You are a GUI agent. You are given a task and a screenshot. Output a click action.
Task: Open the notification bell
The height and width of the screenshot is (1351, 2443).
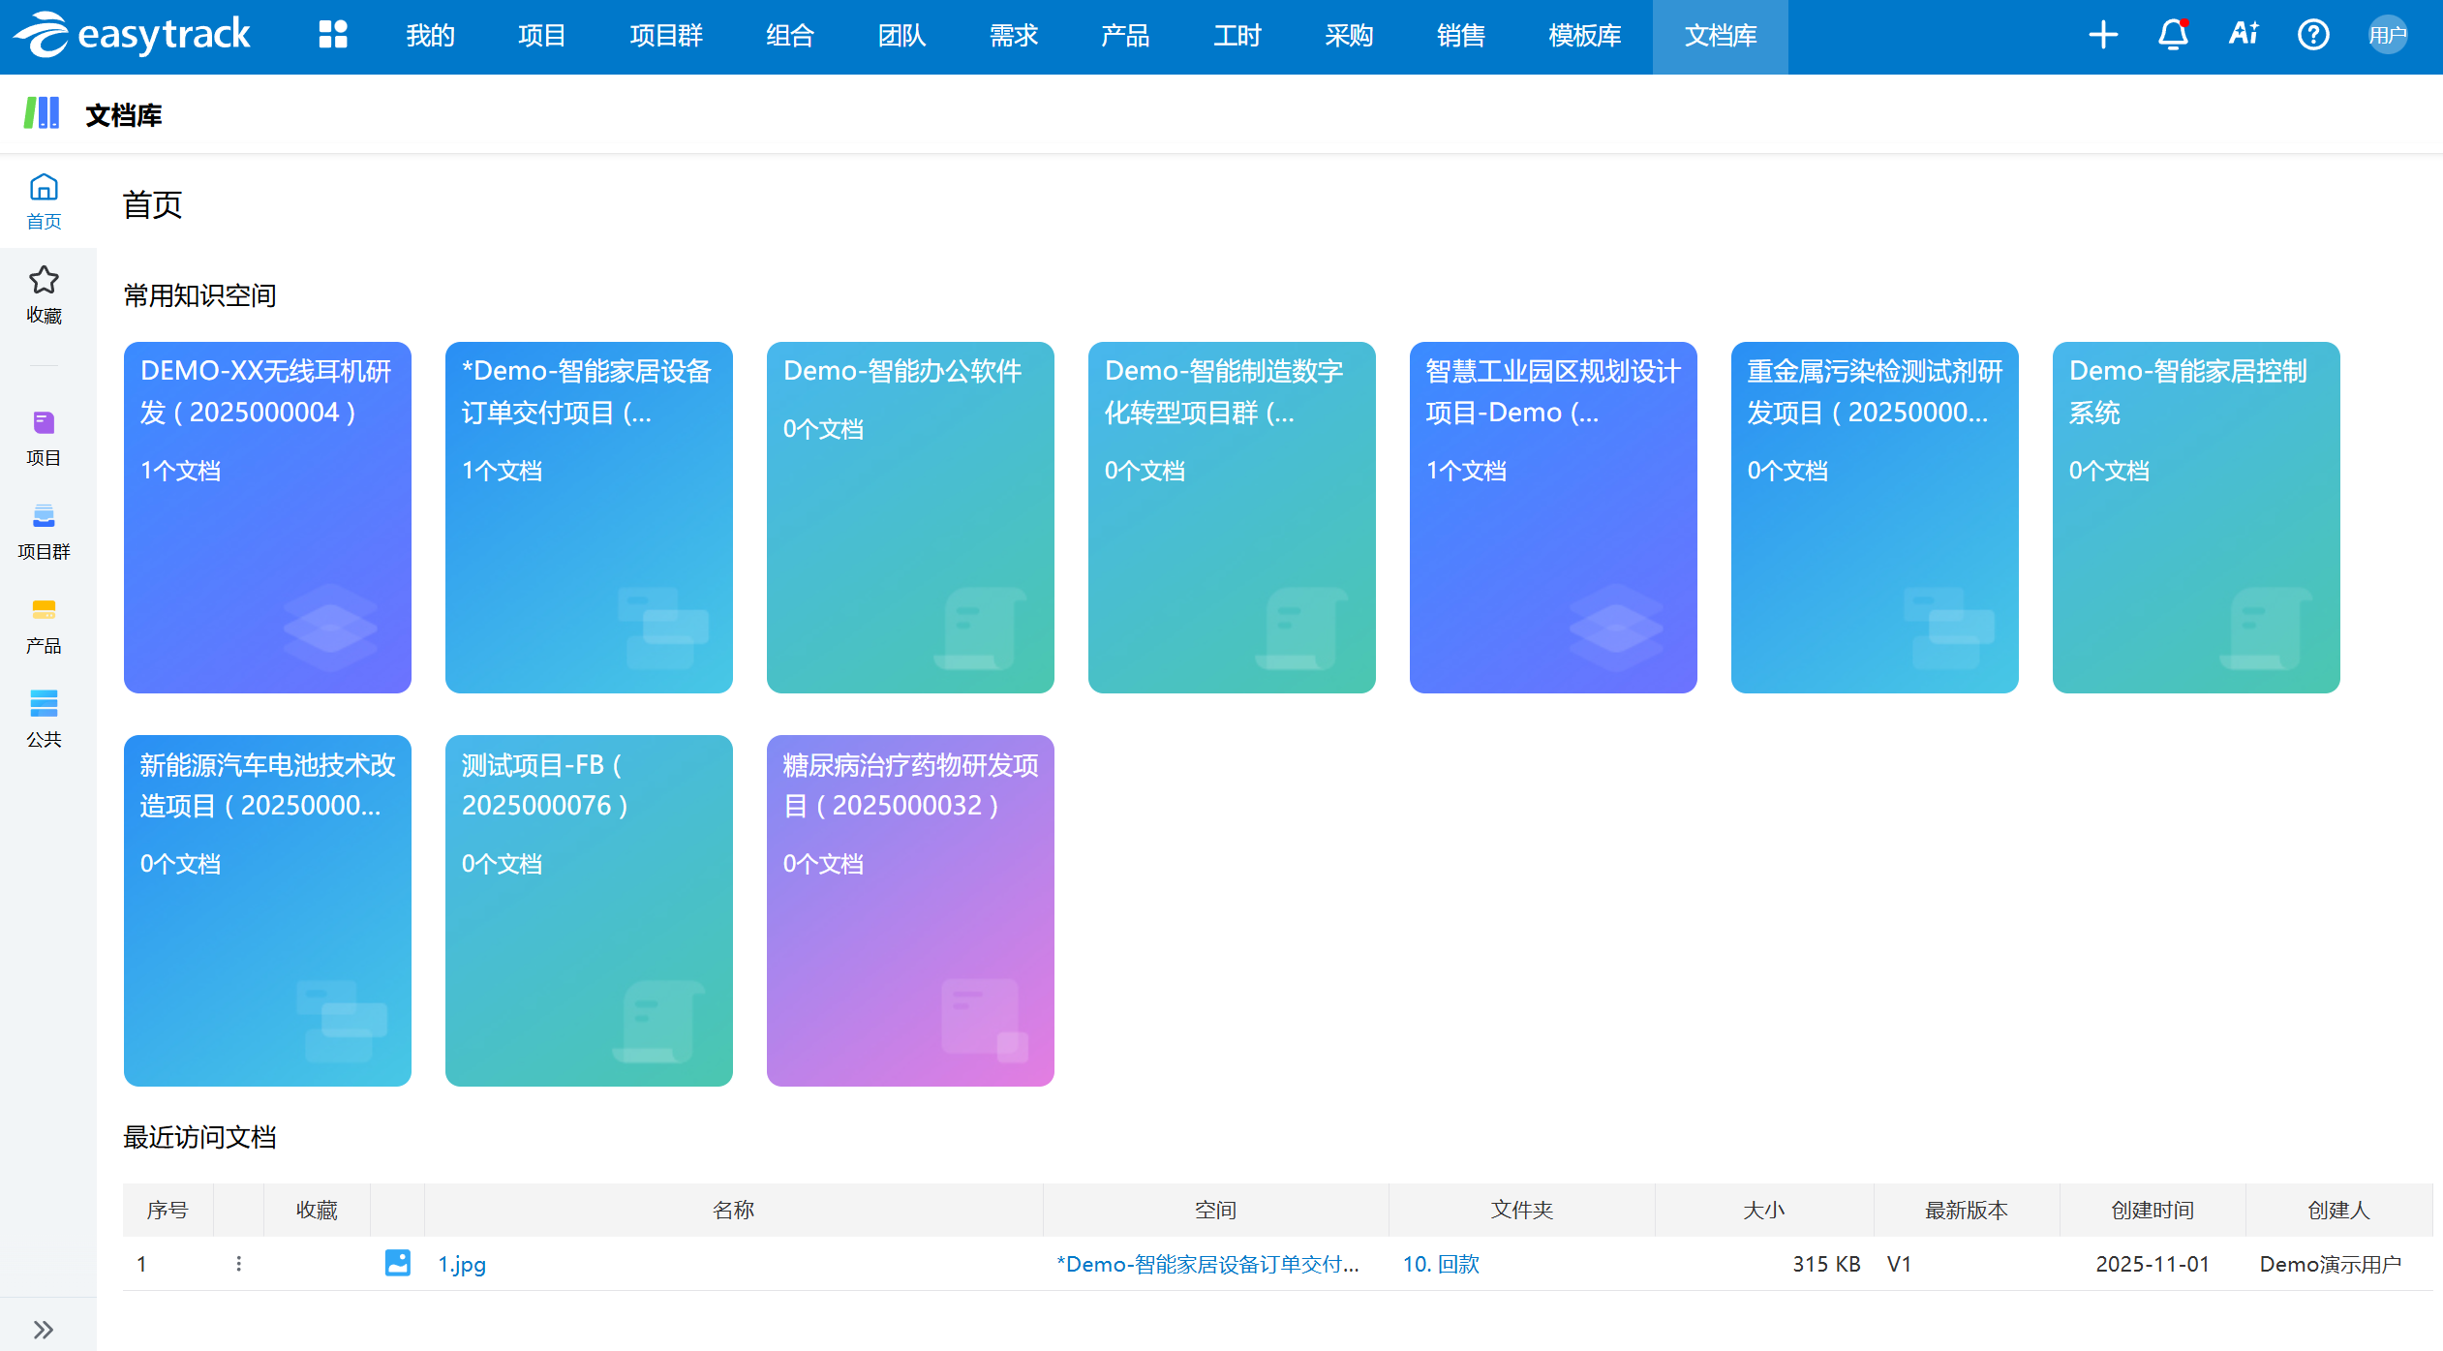pyautogui.click(x=2173, y=35)
